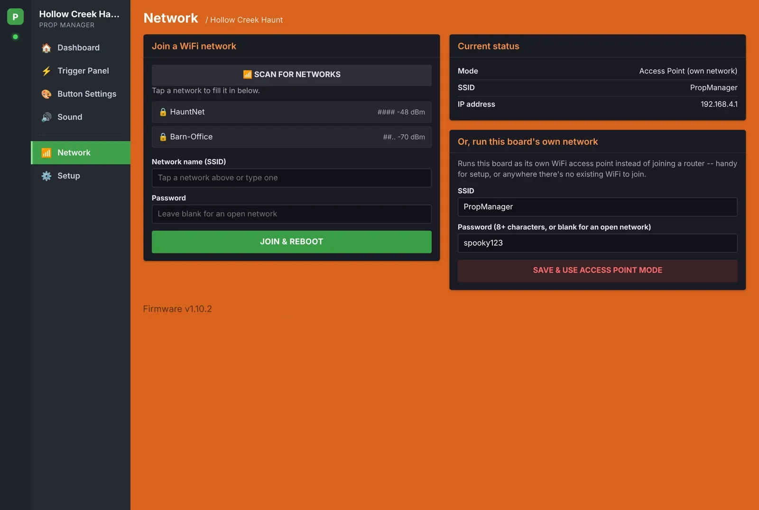Click the green connection status dot
Image resolution: width=759 pixels, height=510 pixels.
(15, 37)
